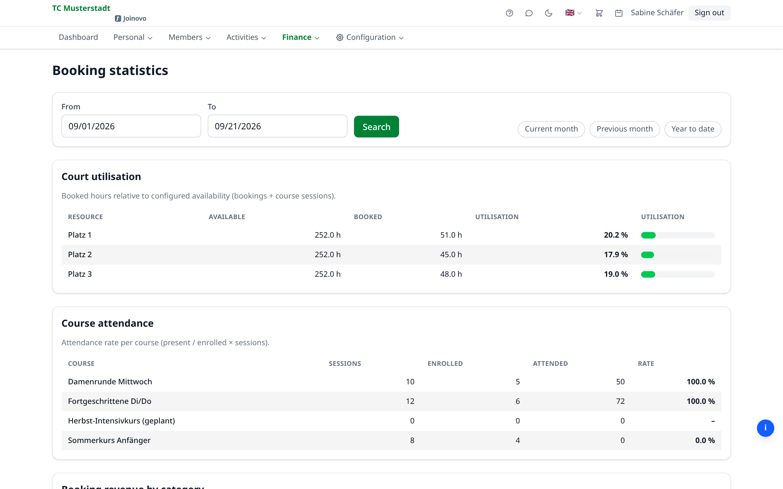This screenshot has width=783, height=489.
Task: Click the 0.0 % rate value
Action: coord(705,440)
